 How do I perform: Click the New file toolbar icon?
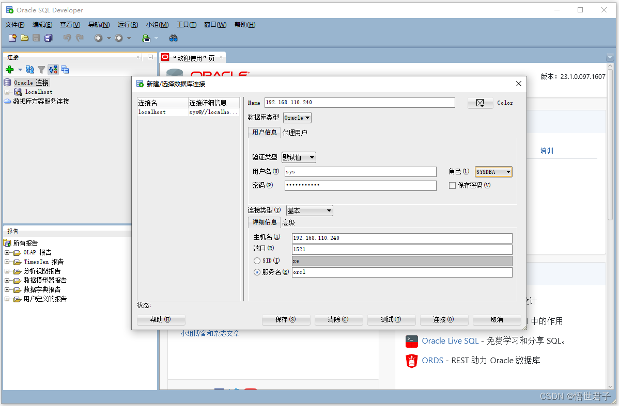coord(12,38)
